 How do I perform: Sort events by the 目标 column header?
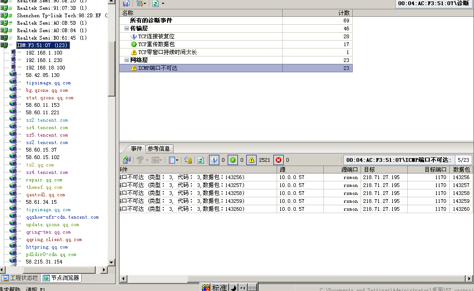[384, 170]
